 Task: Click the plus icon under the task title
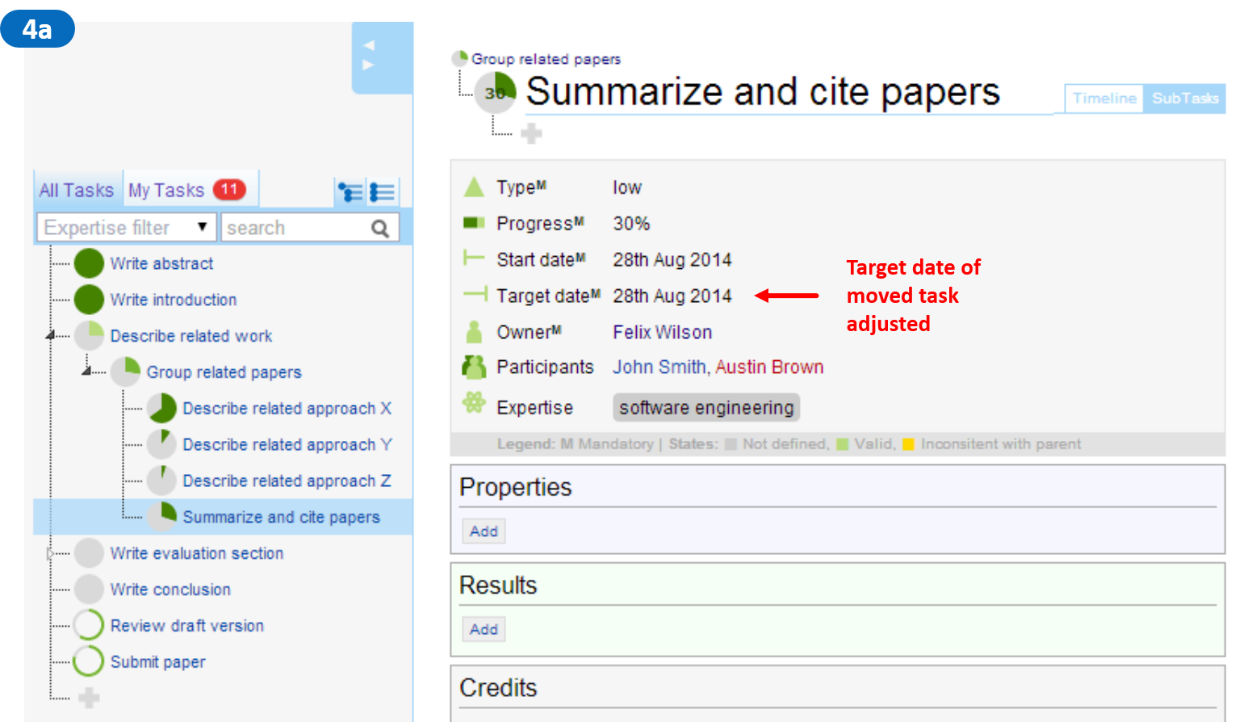pyautogui.click(x=531, y=133)
